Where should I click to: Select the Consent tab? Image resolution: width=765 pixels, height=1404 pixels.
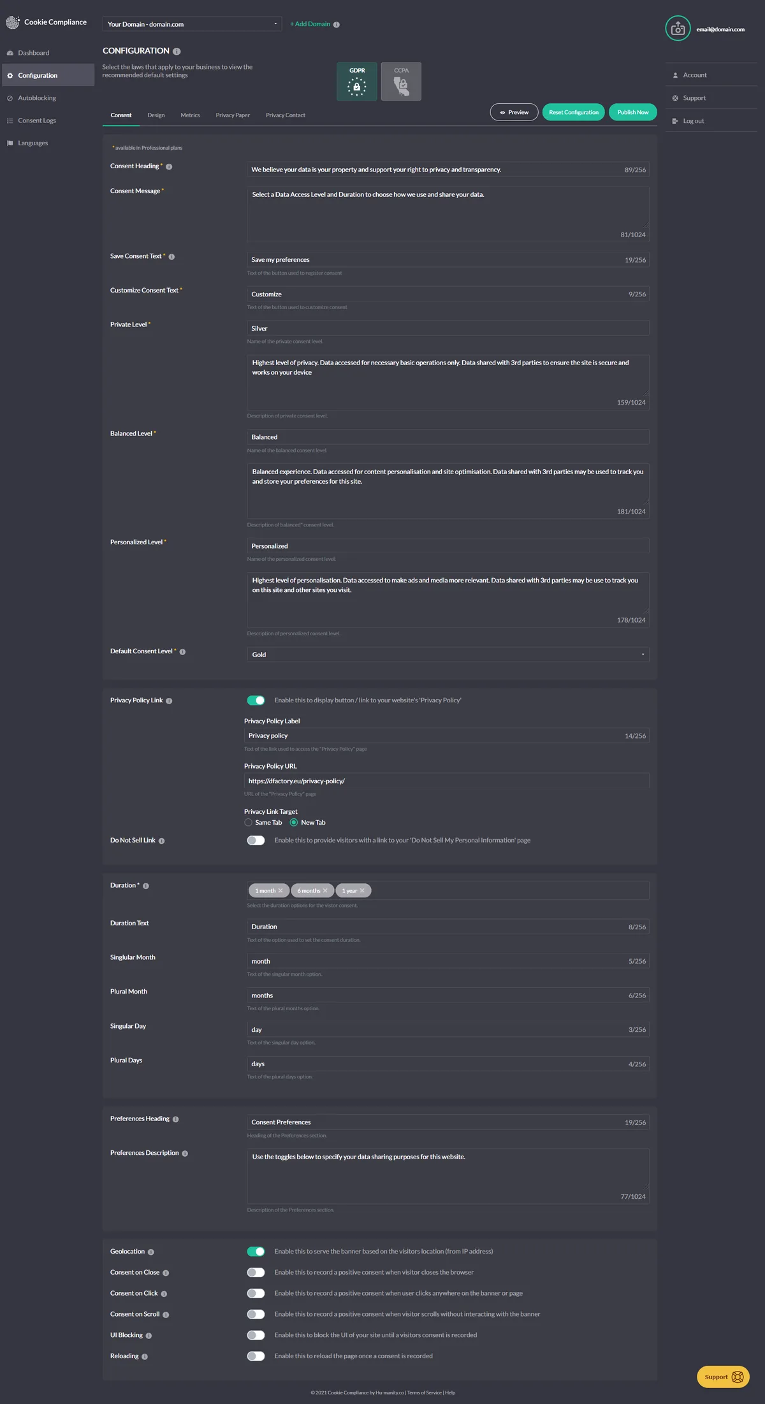tap(121, 115)
